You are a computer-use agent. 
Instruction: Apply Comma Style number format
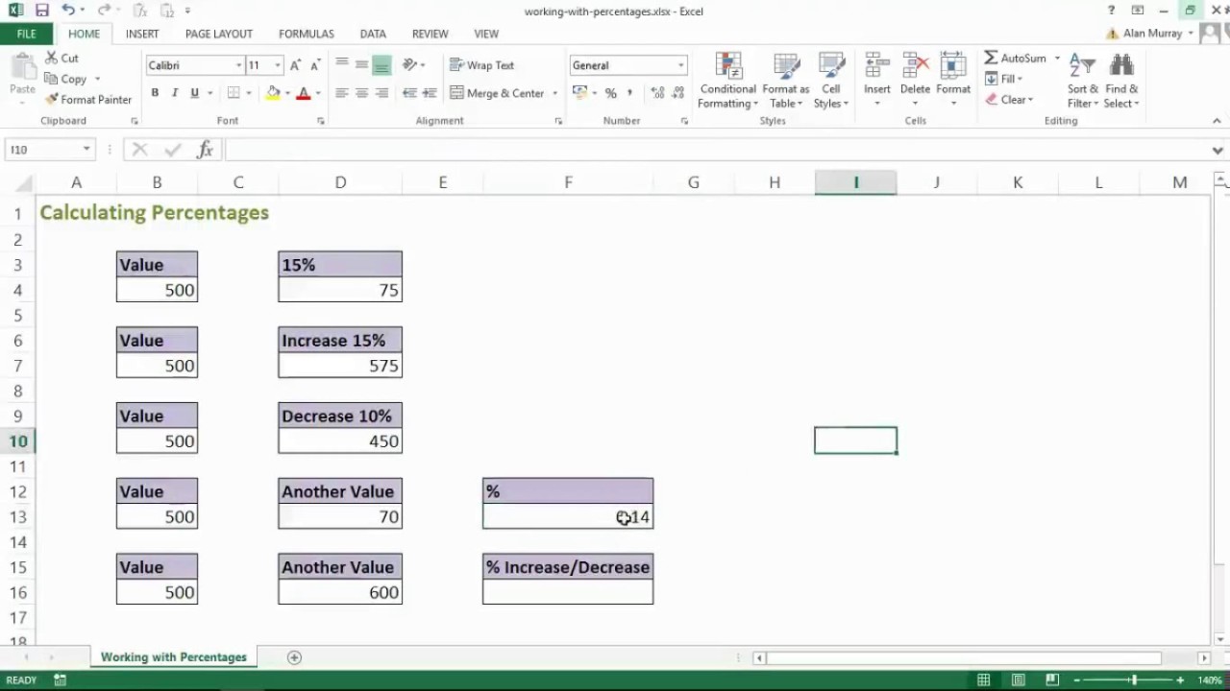[x=630, y=93]
